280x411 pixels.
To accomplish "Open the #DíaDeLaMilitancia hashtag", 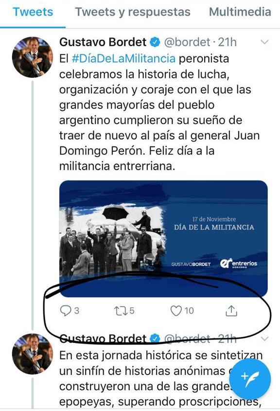I will tap(123, 58).
